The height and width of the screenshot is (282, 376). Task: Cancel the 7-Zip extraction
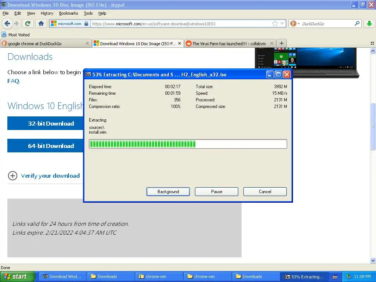(x=265, y=192)
